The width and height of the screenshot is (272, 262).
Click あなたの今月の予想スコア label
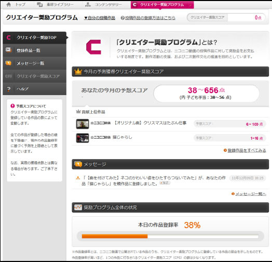click(114, 90)
